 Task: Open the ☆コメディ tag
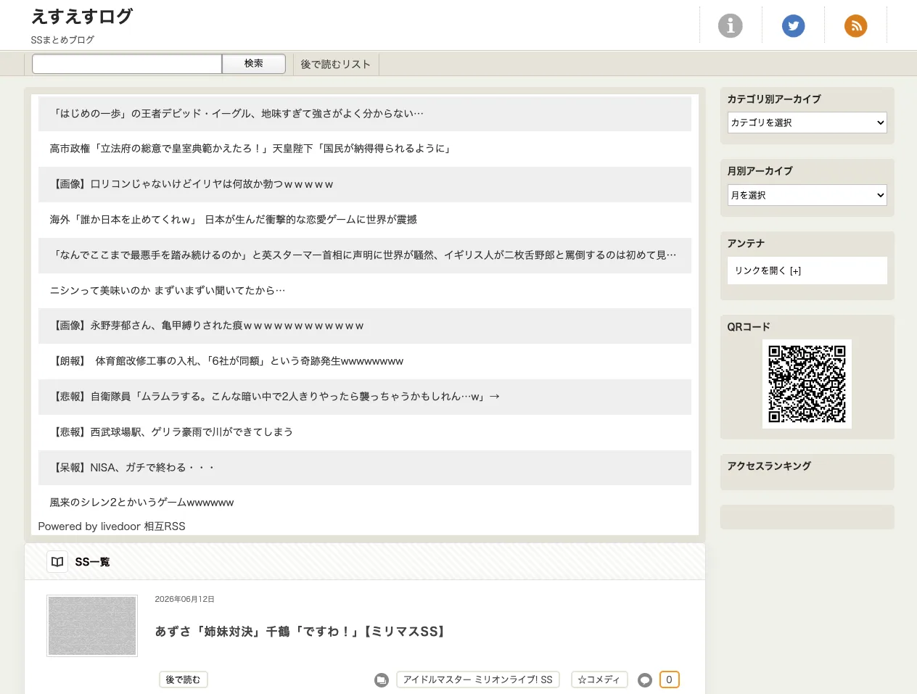click(599, 679)
